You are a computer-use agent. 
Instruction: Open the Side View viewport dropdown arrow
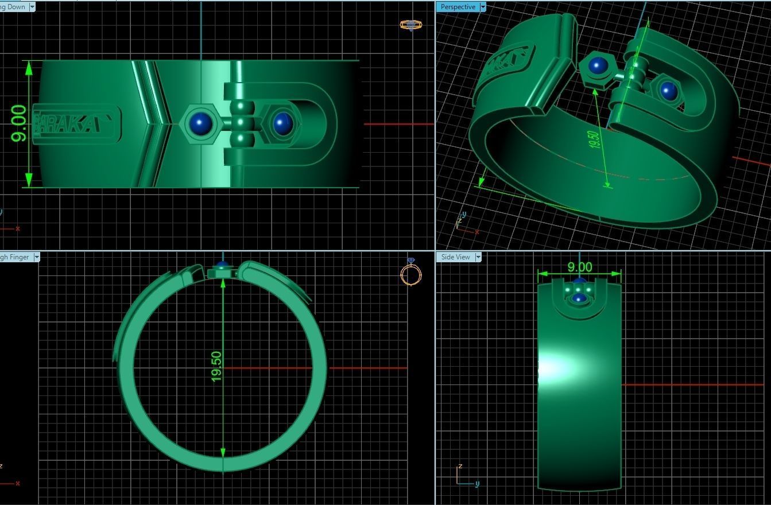click(x=477, y=257)
